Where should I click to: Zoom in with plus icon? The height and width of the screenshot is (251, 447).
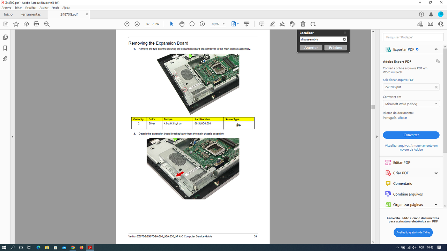pyautogui.click(x=202, y=24)
